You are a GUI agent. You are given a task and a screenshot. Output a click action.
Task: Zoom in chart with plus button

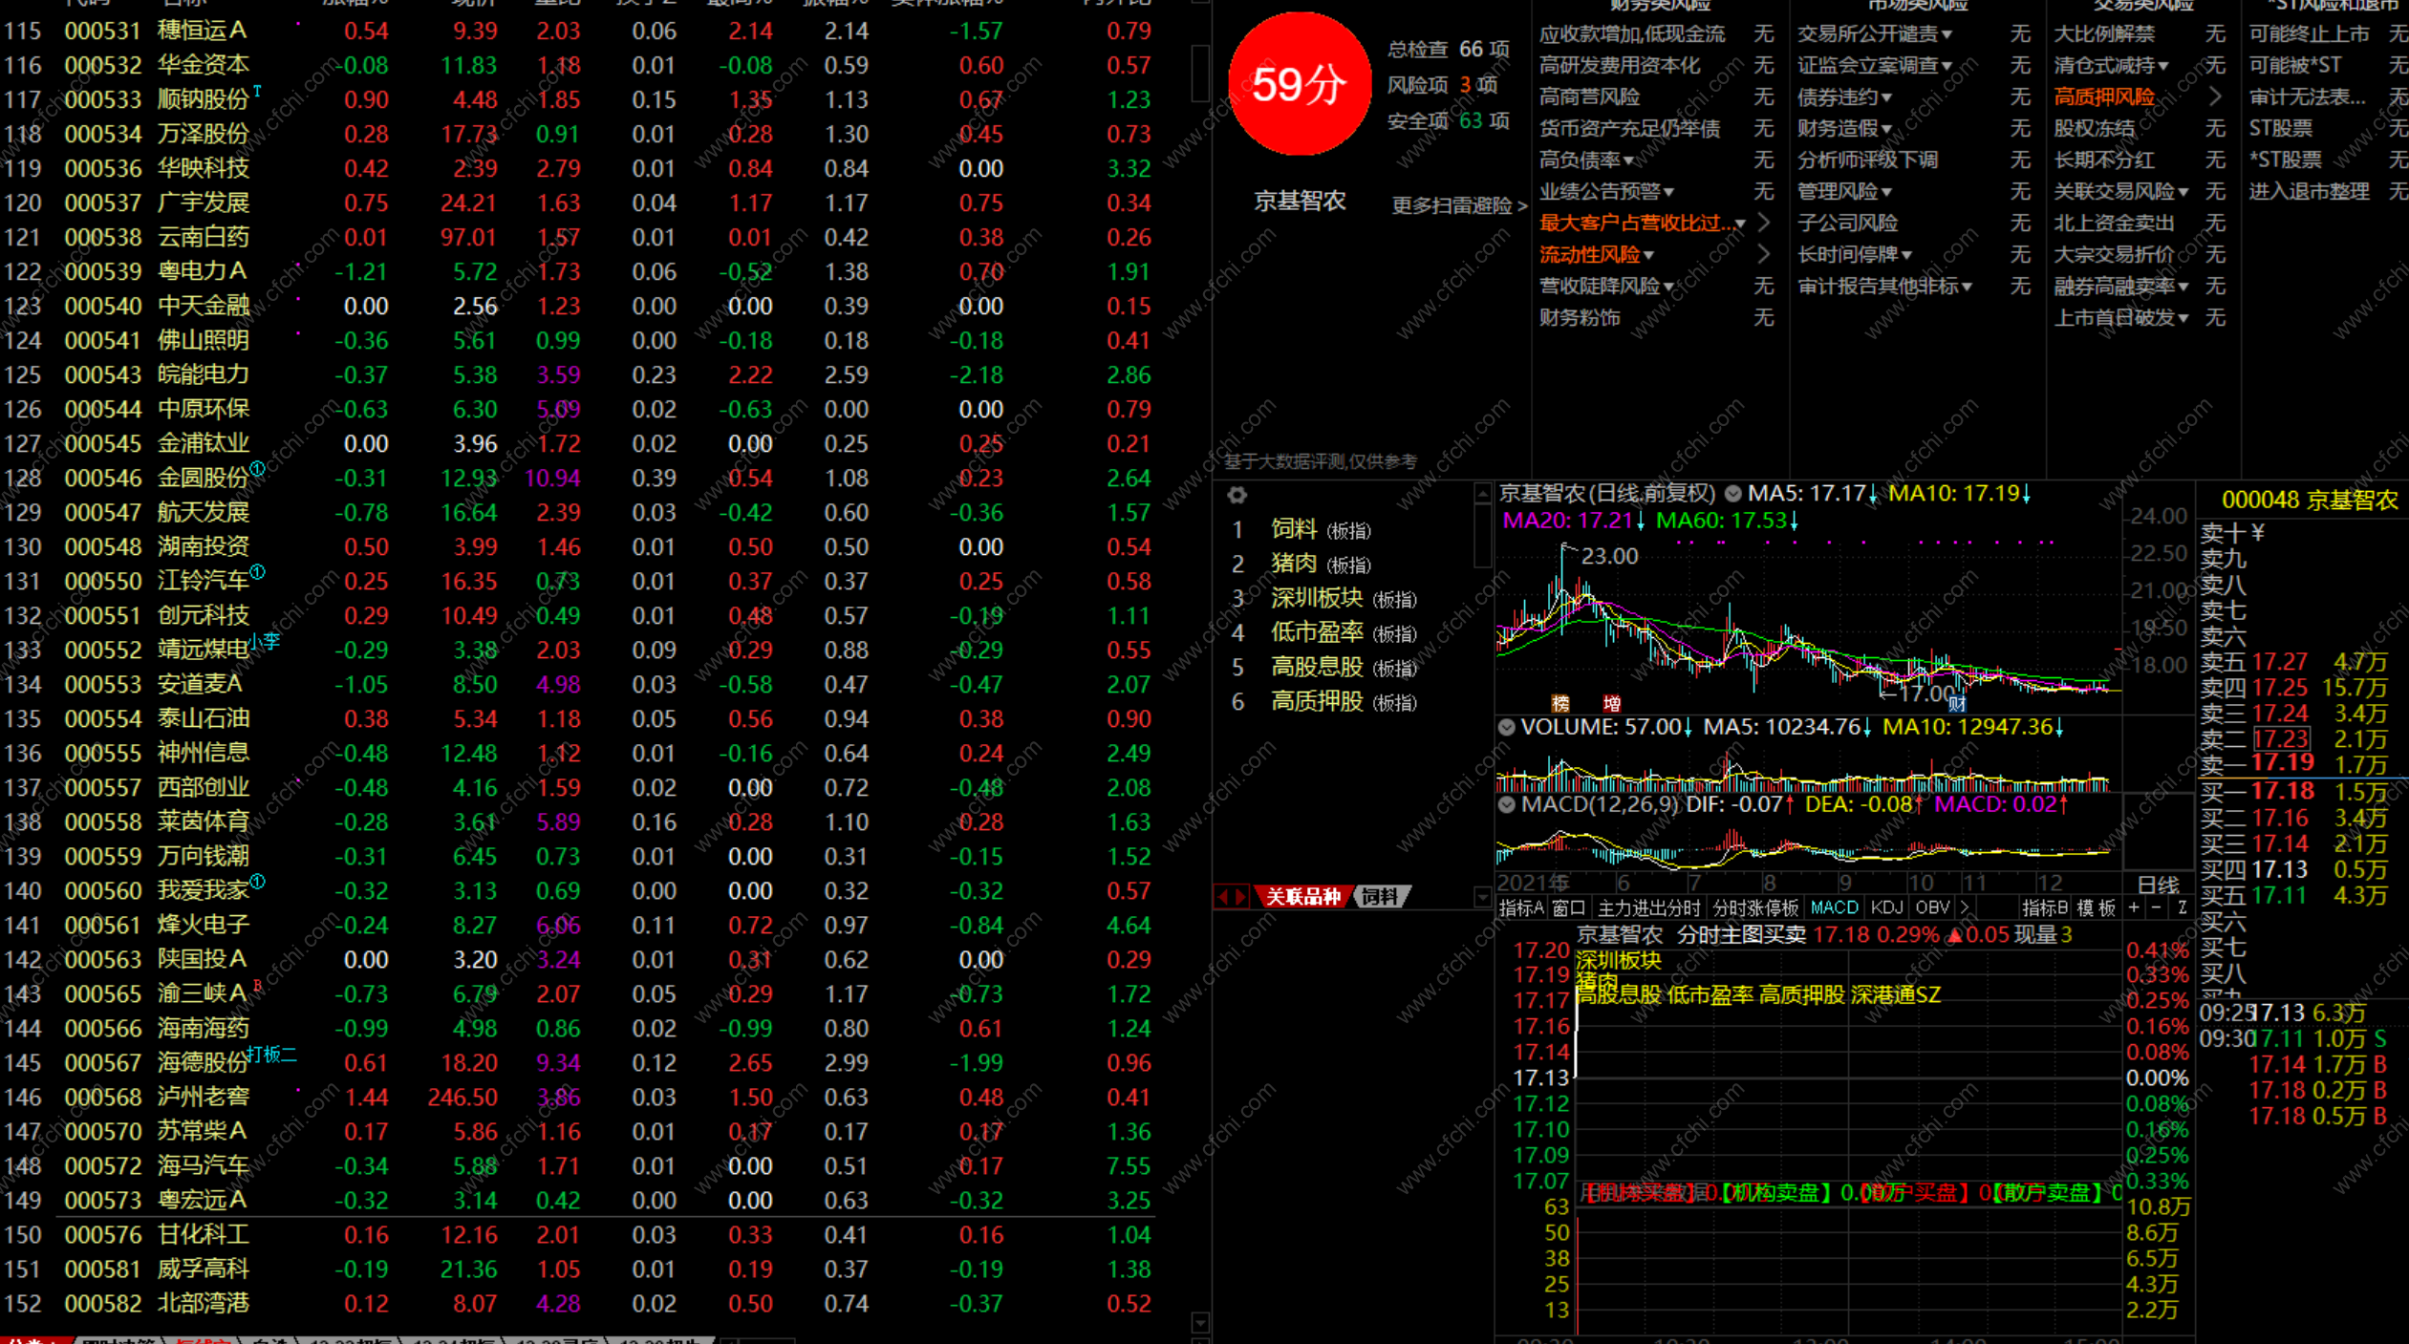[x=2134, y=908]
